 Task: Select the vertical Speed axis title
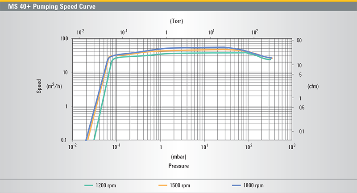point(39,86)
